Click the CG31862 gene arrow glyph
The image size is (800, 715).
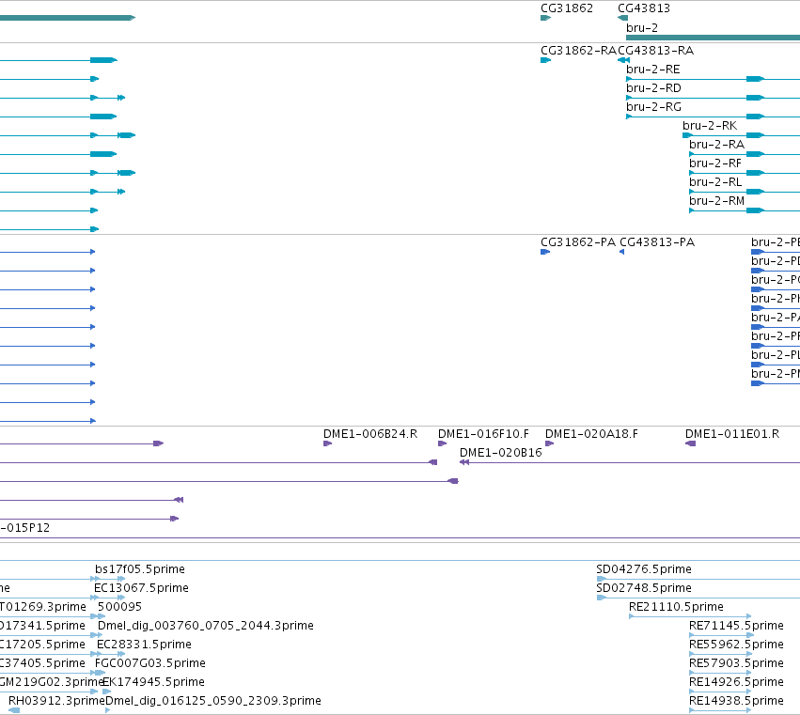(x=546, y=18)
